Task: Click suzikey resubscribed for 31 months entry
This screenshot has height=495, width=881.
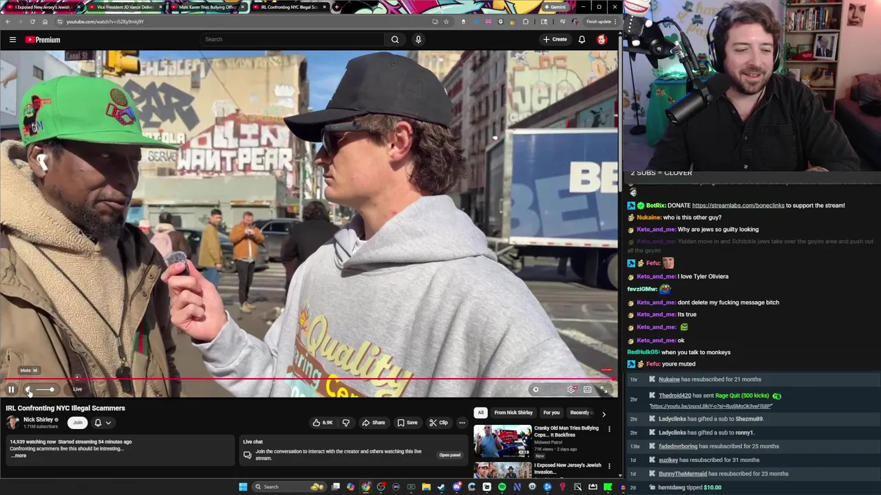Action: (x=709, y=460)
